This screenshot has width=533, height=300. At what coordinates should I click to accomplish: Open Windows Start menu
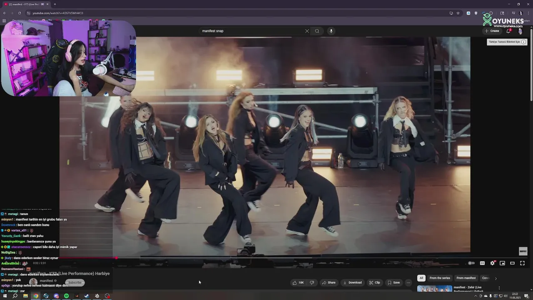(x=5, y=296)
